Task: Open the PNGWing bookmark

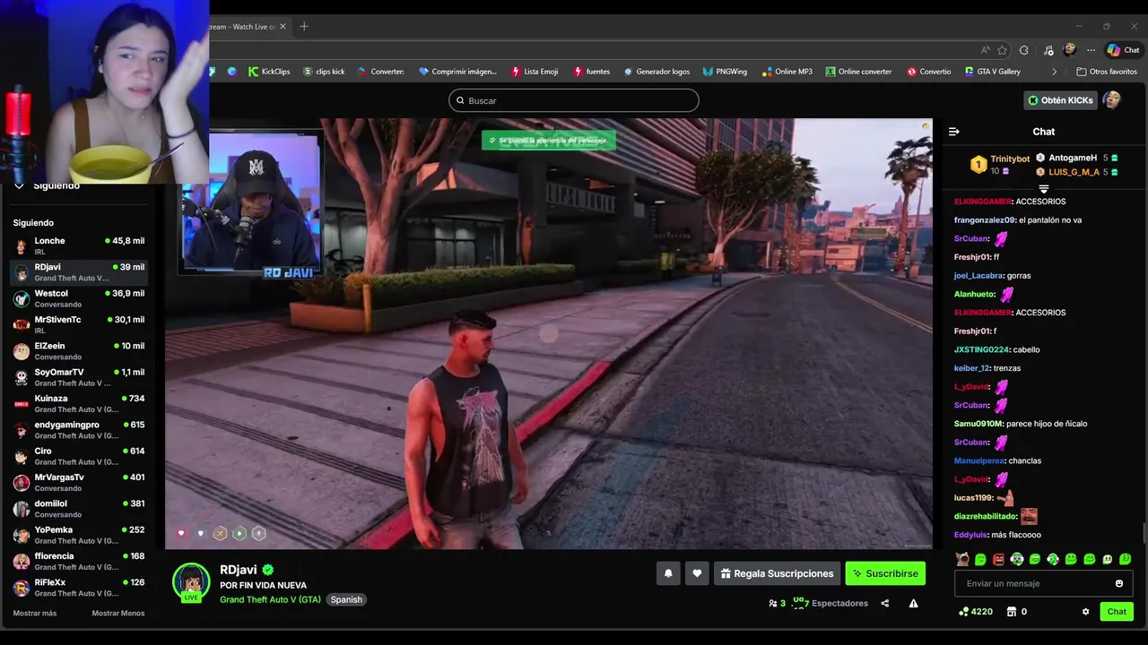Action: click(x=725, y=72)
